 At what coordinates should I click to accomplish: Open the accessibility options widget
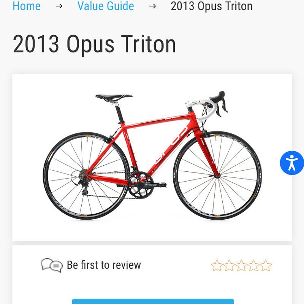[x=292, y=163]
